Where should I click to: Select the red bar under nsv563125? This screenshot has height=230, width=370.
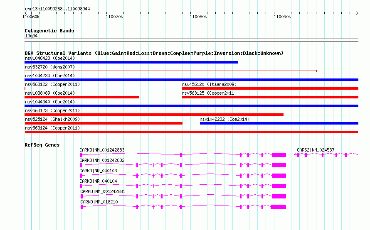[x=270, y=97]
